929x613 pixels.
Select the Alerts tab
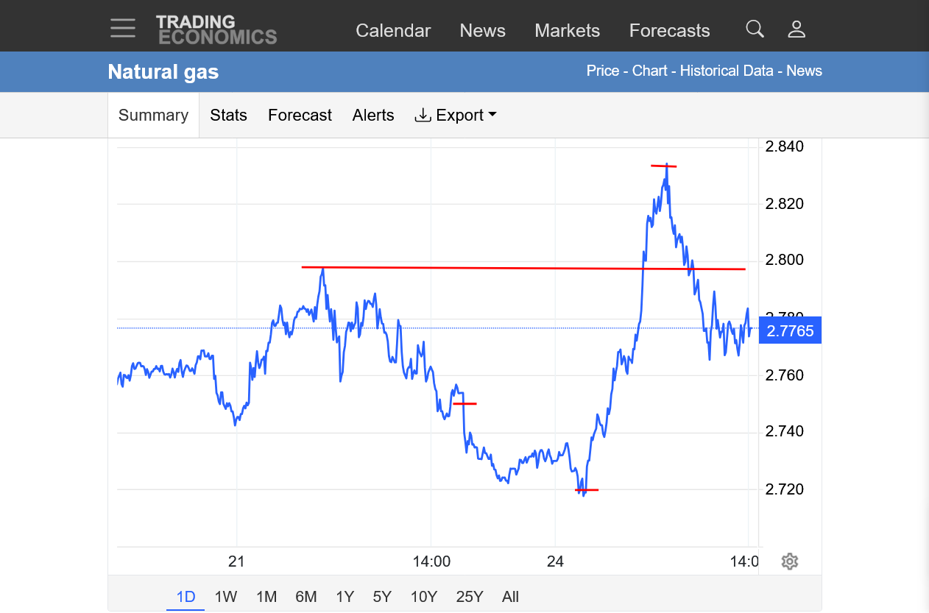click(373, 115)
